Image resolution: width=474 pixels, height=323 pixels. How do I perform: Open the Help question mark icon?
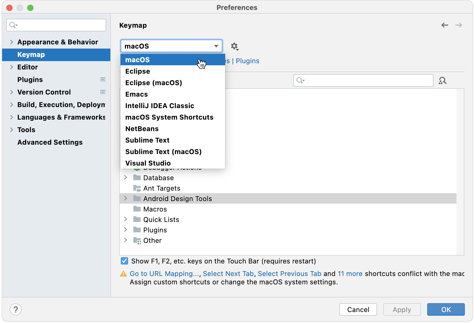16,309
